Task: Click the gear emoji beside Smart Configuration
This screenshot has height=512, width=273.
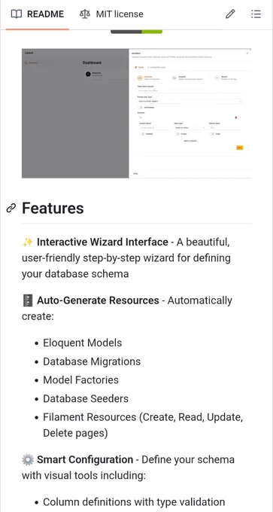Action: [x=28, y=460]
